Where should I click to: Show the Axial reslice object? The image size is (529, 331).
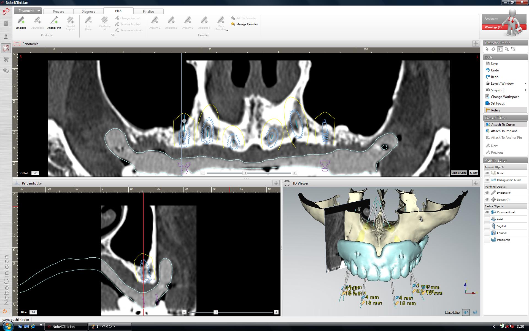click(487, 219)
